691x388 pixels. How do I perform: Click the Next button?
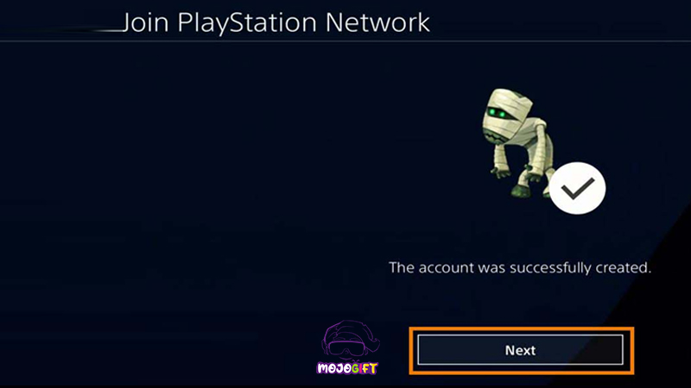pos(521,350)
